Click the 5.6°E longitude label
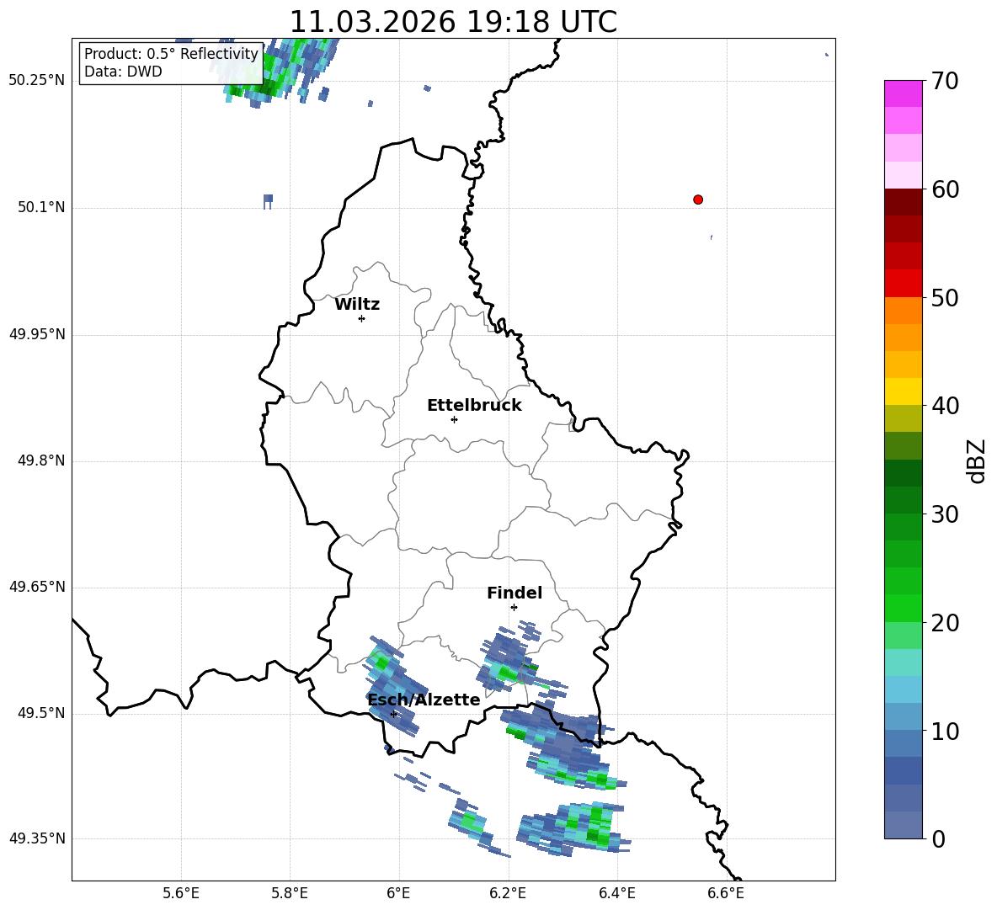Image resolution: width=997 pixels, height=910 pixels. coord(181,893)
